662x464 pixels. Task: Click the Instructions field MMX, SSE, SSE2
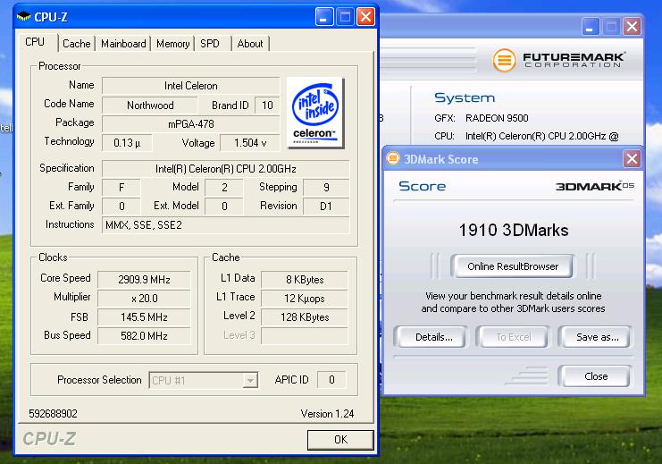coord(226,224)
